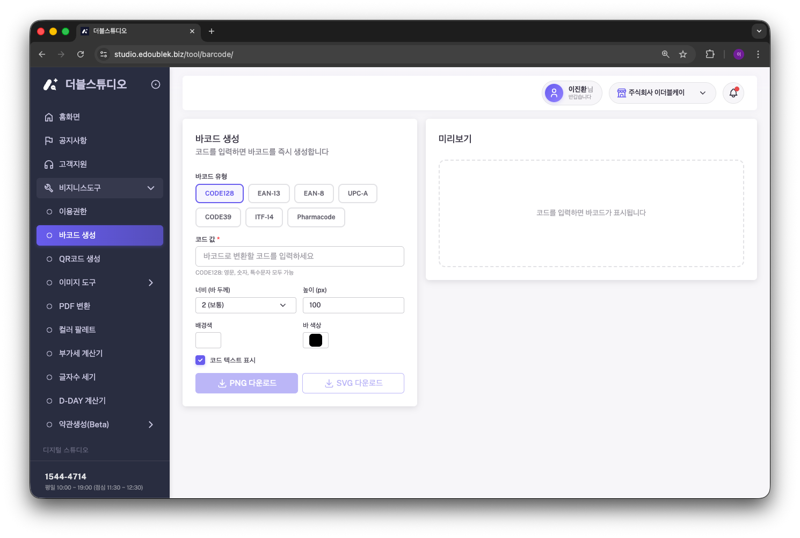The width and height of the screenshot is (800, 538).
Task: Open notifications bell icon
Action: point(733,93)
